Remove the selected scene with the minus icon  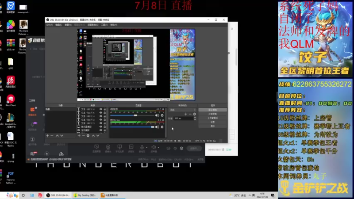click(52, 136)
